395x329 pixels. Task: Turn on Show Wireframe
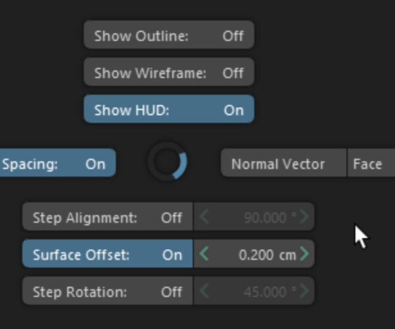click(169, 73)
